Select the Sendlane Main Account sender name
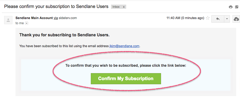240x102 pixels. pyautogui.click(x=34, y=18)
